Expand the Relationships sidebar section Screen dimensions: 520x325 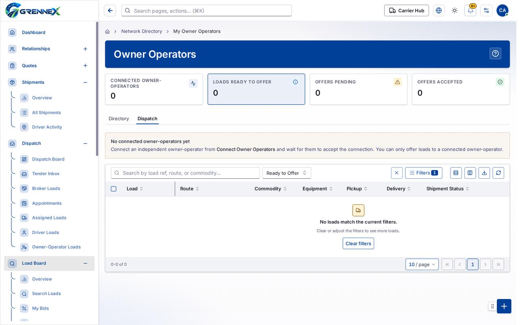(x=85, y=49)
